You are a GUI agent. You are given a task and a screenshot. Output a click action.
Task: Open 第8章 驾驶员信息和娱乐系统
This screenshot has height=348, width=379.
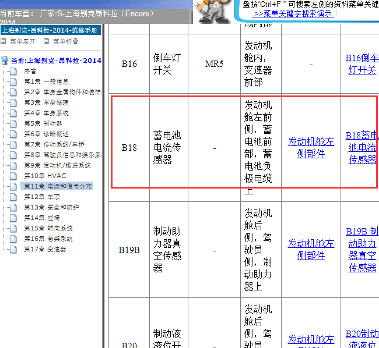pyautogui.click(x=62, y=155)
